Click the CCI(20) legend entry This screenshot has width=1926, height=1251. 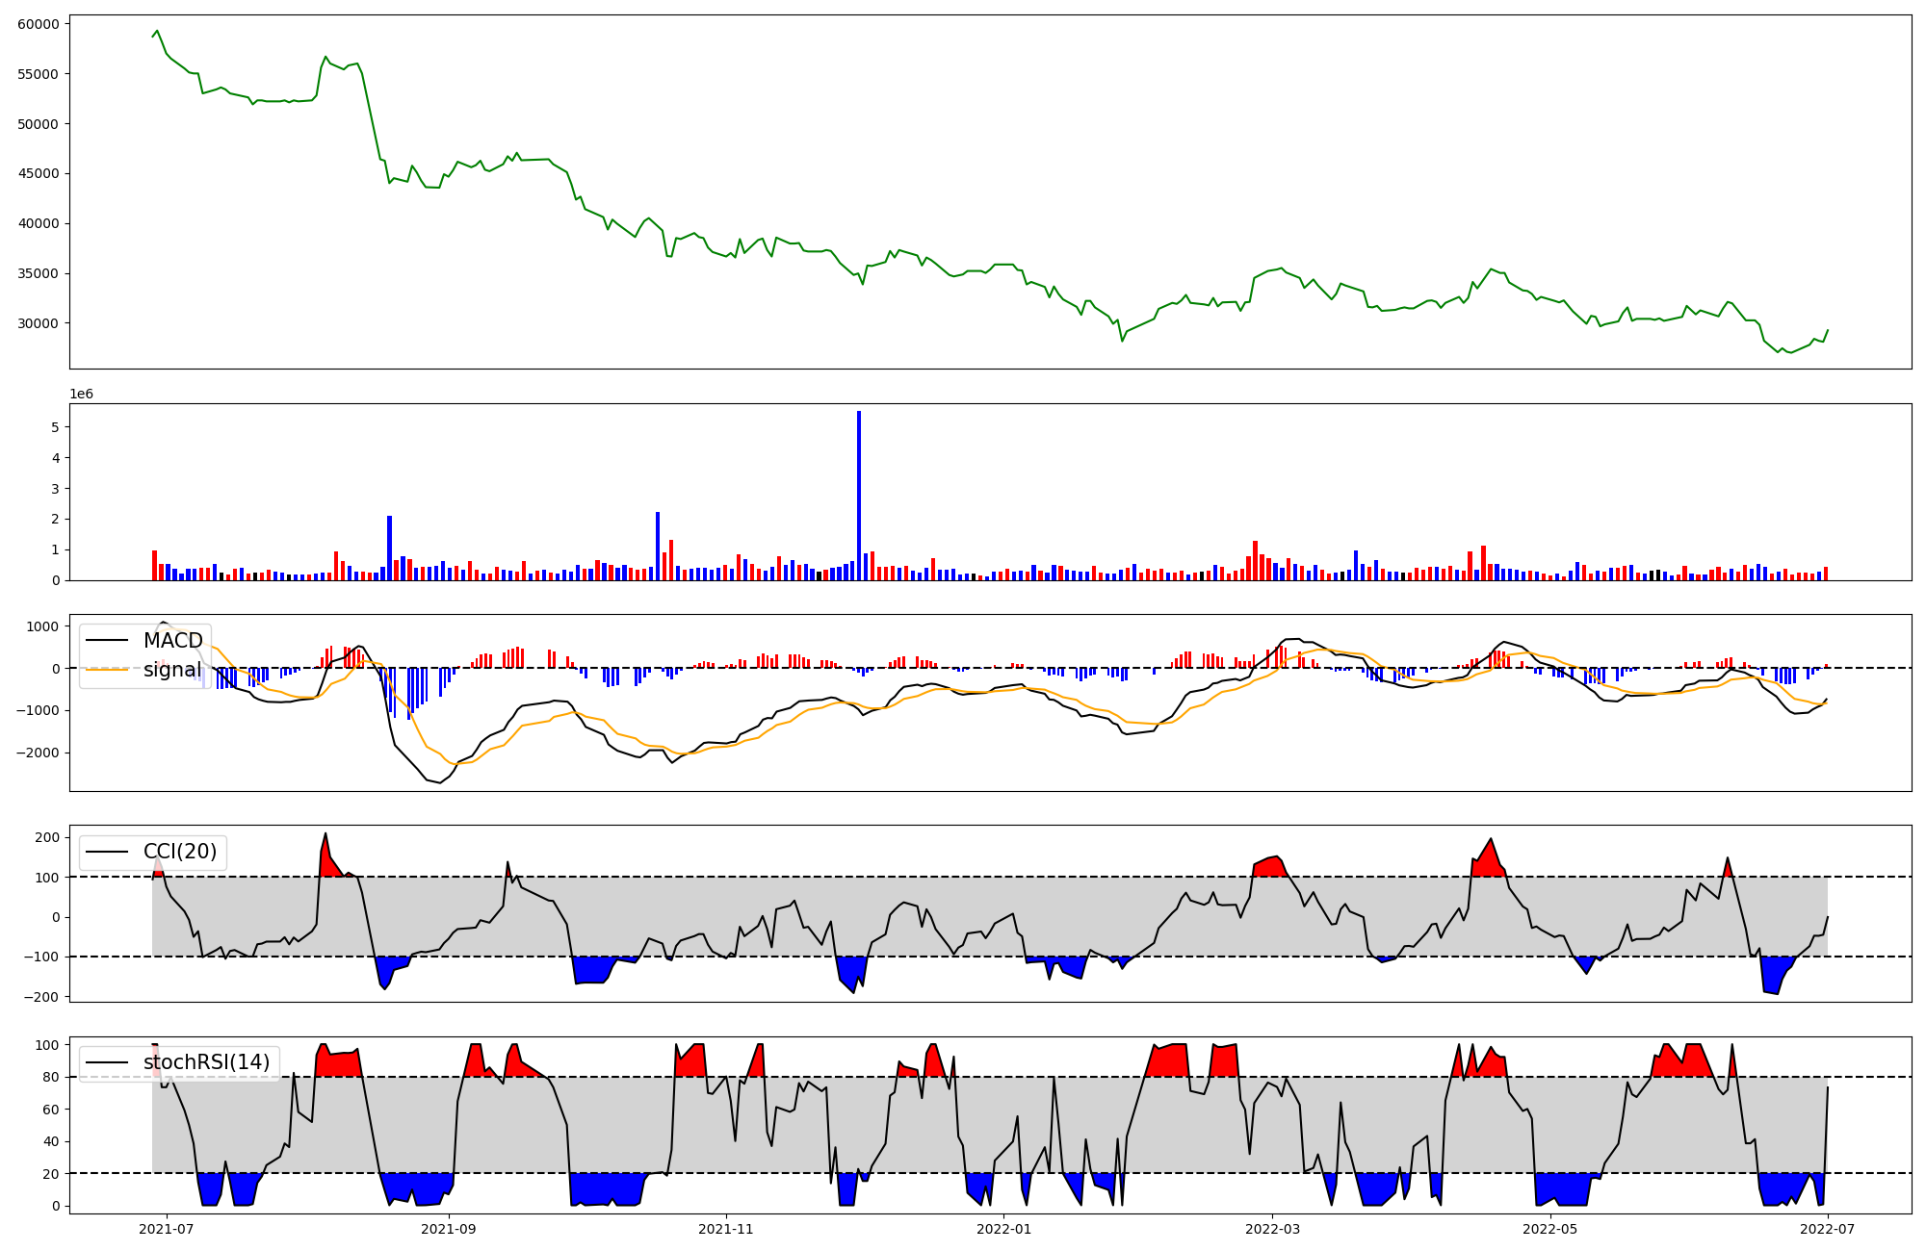click(x=180, y=852)
